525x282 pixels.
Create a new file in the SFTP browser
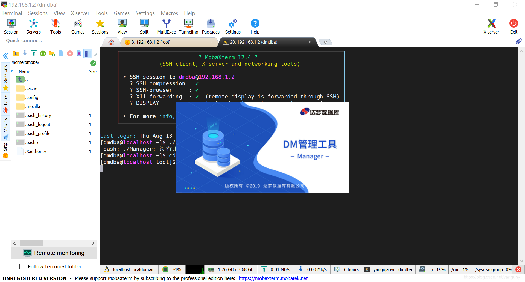(x=61, y=53)
